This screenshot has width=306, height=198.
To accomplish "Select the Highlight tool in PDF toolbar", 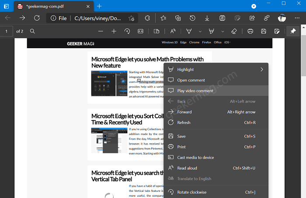I will point(211,31).
